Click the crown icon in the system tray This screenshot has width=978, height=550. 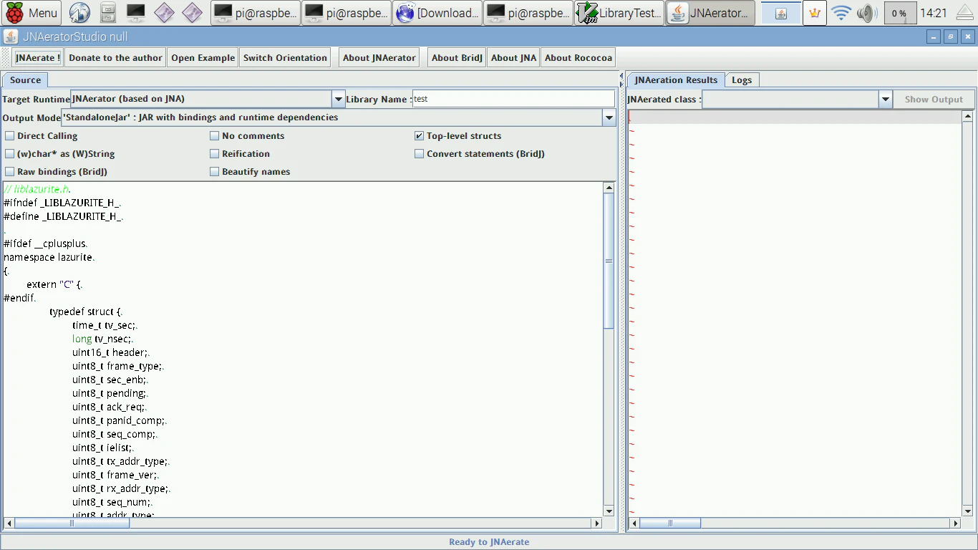point(814,13)
